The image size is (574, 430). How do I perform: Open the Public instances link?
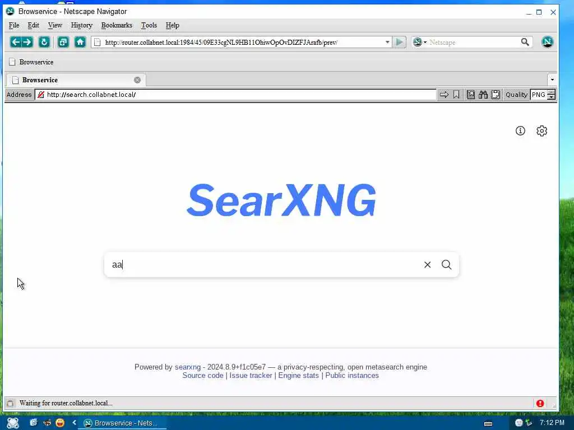(352, 376)
